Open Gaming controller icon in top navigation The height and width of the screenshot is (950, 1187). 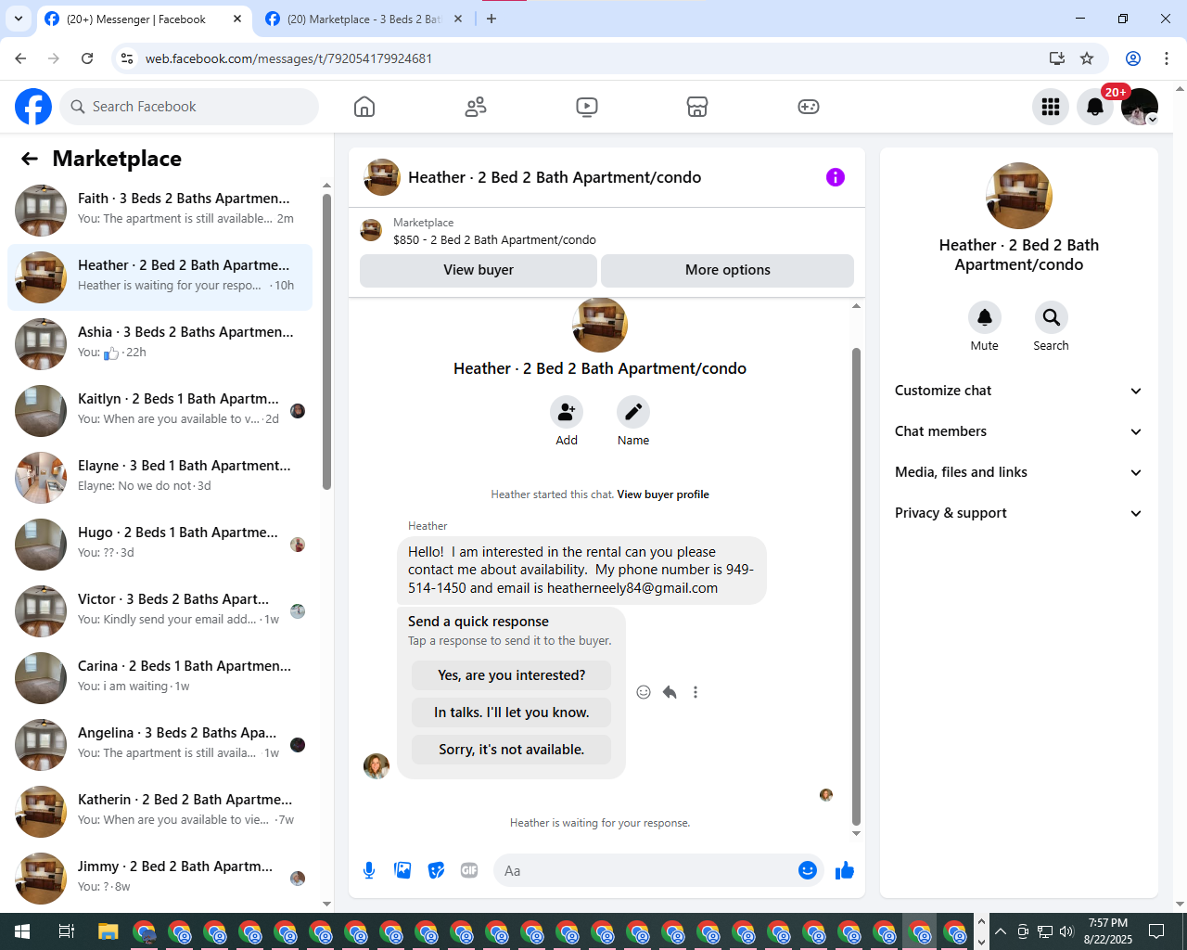tap(809, 107)
